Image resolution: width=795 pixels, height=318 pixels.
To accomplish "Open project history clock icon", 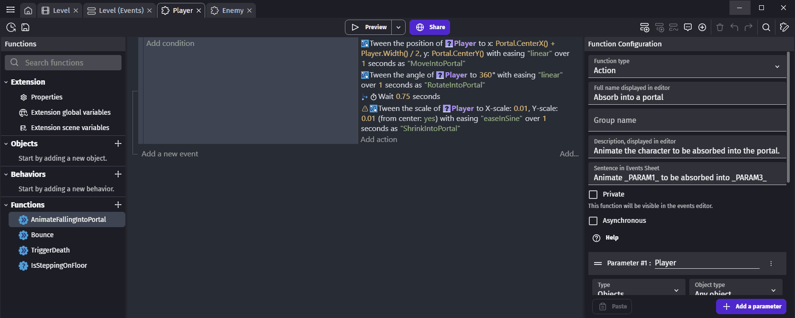I will pos(11,27).
